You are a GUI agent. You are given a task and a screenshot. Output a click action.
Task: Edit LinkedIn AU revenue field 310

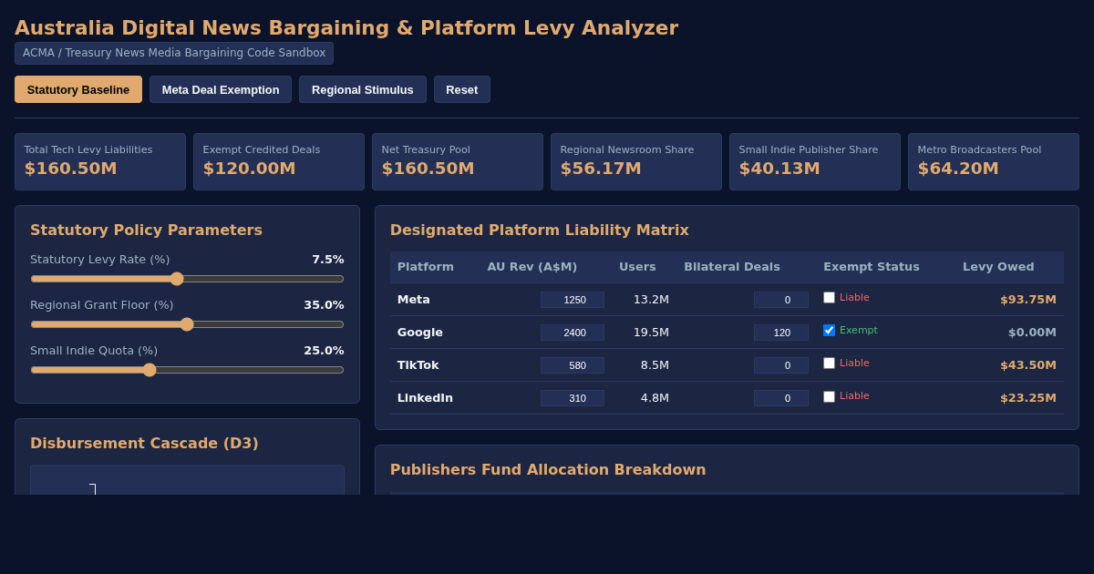coord(573,398)
